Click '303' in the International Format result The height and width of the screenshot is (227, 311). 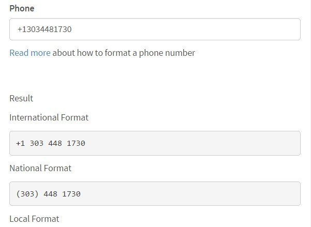36,143
